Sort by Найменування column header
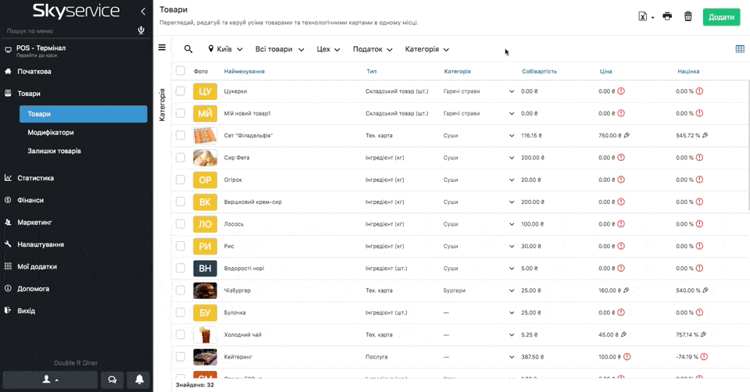The image size is (750, 392). [x=244, y=71]
